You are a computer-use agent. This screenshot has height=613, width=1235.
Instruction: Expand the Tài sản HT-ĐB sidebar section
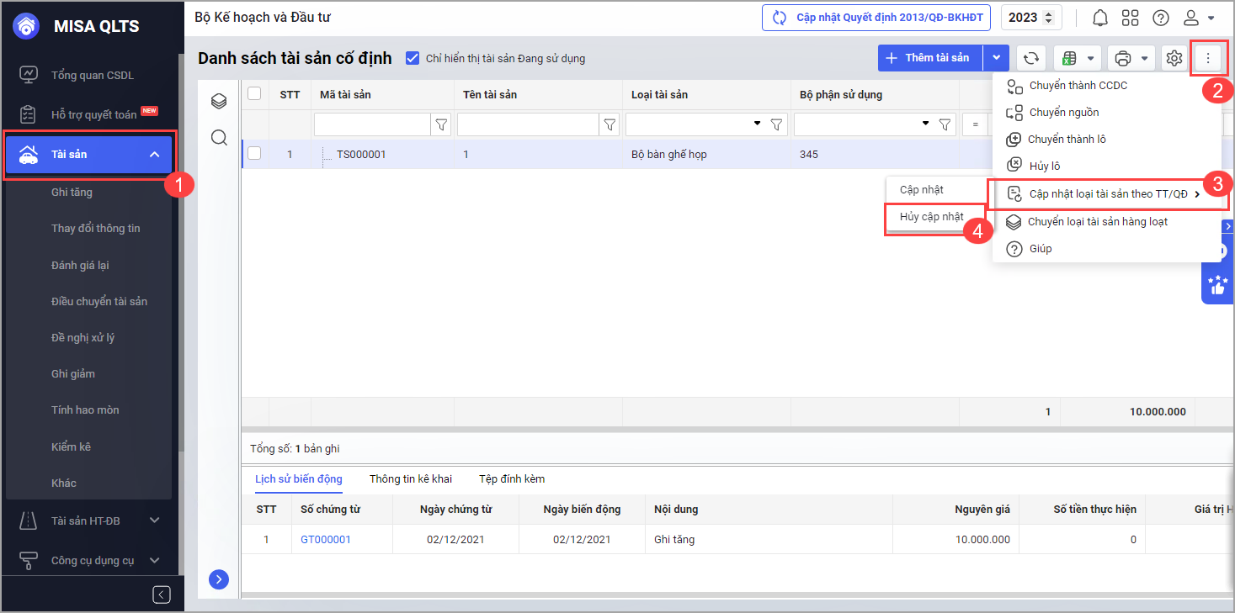[154, 521]
